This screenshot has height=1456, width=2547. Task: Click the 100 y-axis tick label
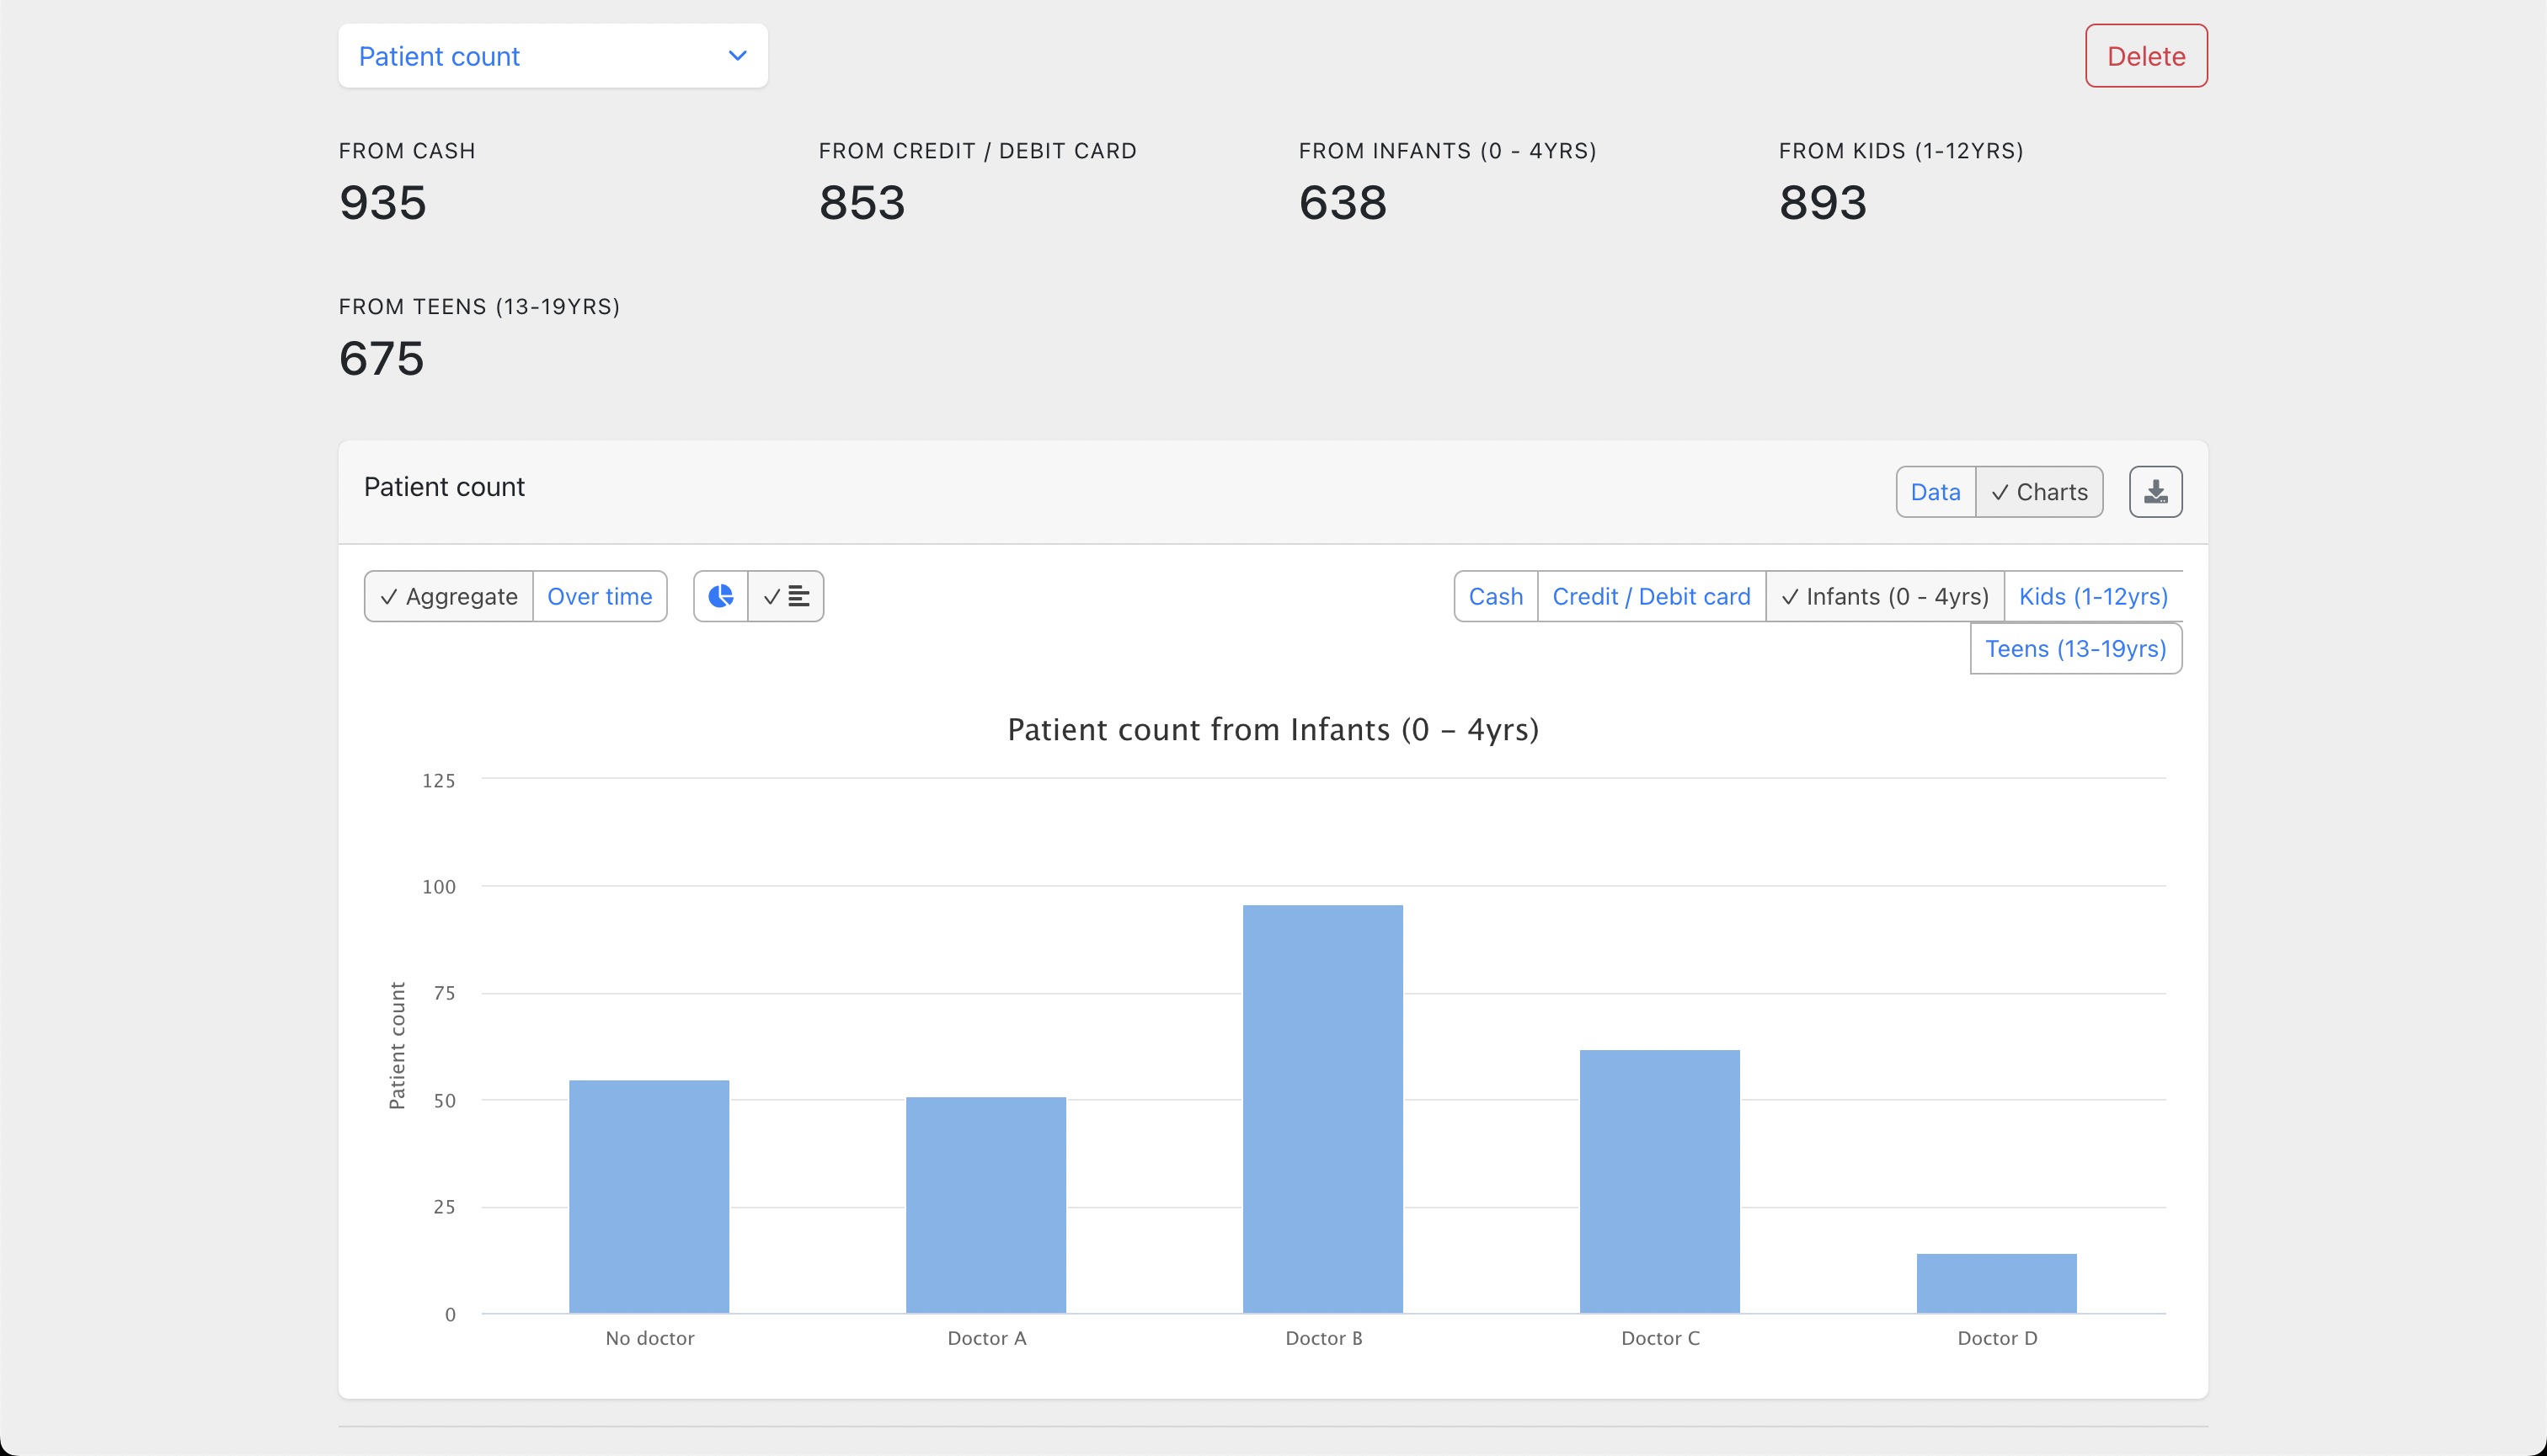(439, 887)
